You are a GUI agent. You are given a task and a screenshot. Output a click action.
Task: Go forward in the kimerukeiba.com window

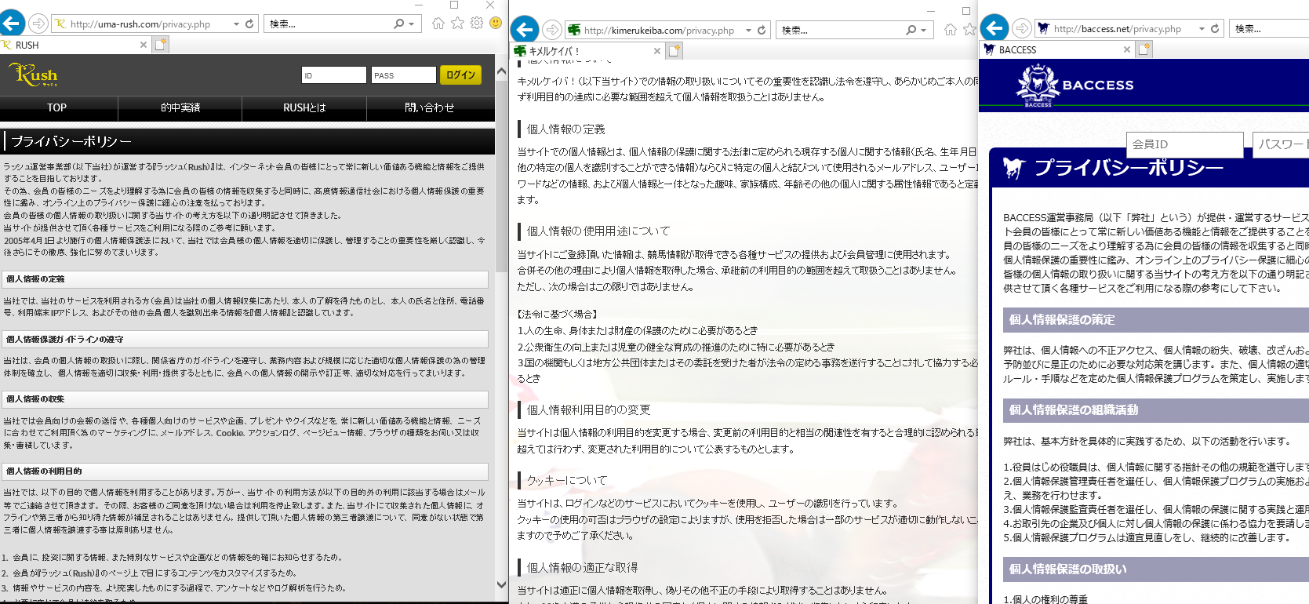[552, 30]
